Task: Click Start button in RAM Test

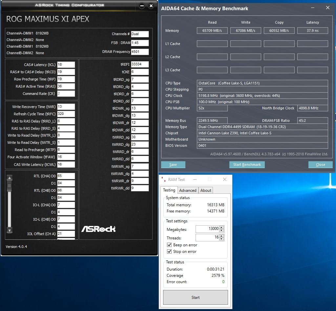Action: pyautogui.click(x=196, y=297)
